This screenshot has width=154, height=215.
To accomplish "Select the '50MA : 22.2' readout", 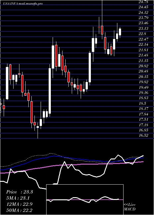I will point(19,210).
